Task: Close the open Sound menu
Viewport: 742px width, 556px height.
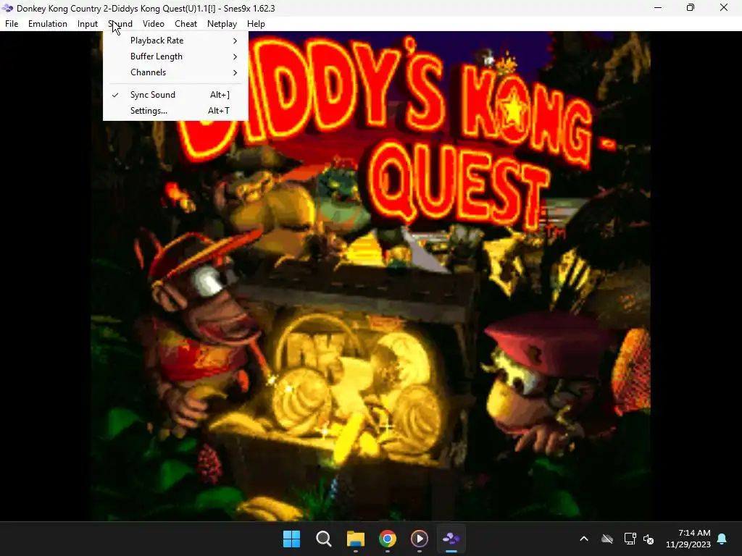Action: [x=120, y=24]
